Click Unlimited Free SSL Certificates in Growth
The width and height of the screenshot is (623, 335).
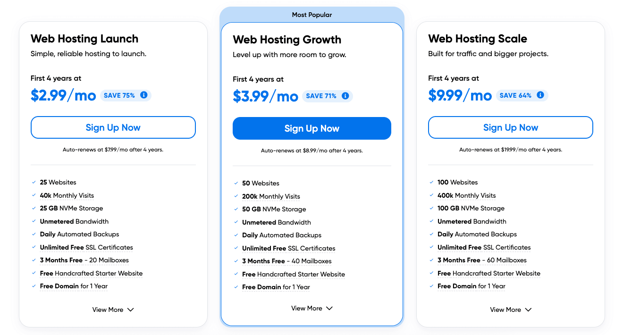pos(288,248)
